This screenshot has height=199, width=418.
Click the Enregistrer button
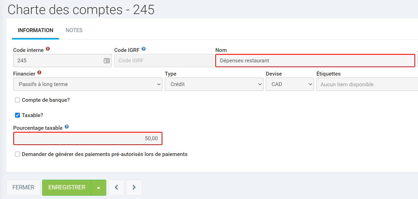pos(67,188)
